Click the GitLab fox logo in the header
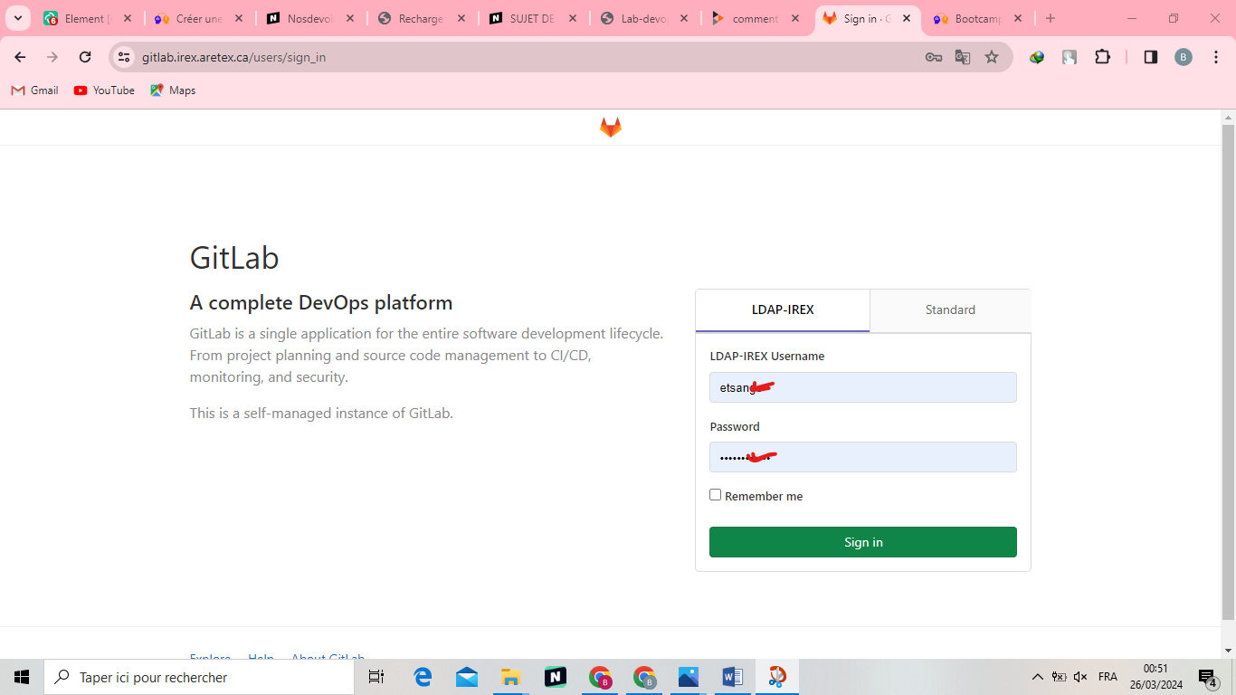This screenshot has height=695, width=1236. (x=611, y=128)
